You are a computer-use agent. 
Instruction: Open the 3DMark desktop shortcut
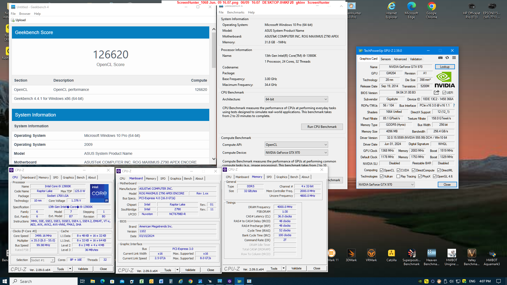(351, 255)
